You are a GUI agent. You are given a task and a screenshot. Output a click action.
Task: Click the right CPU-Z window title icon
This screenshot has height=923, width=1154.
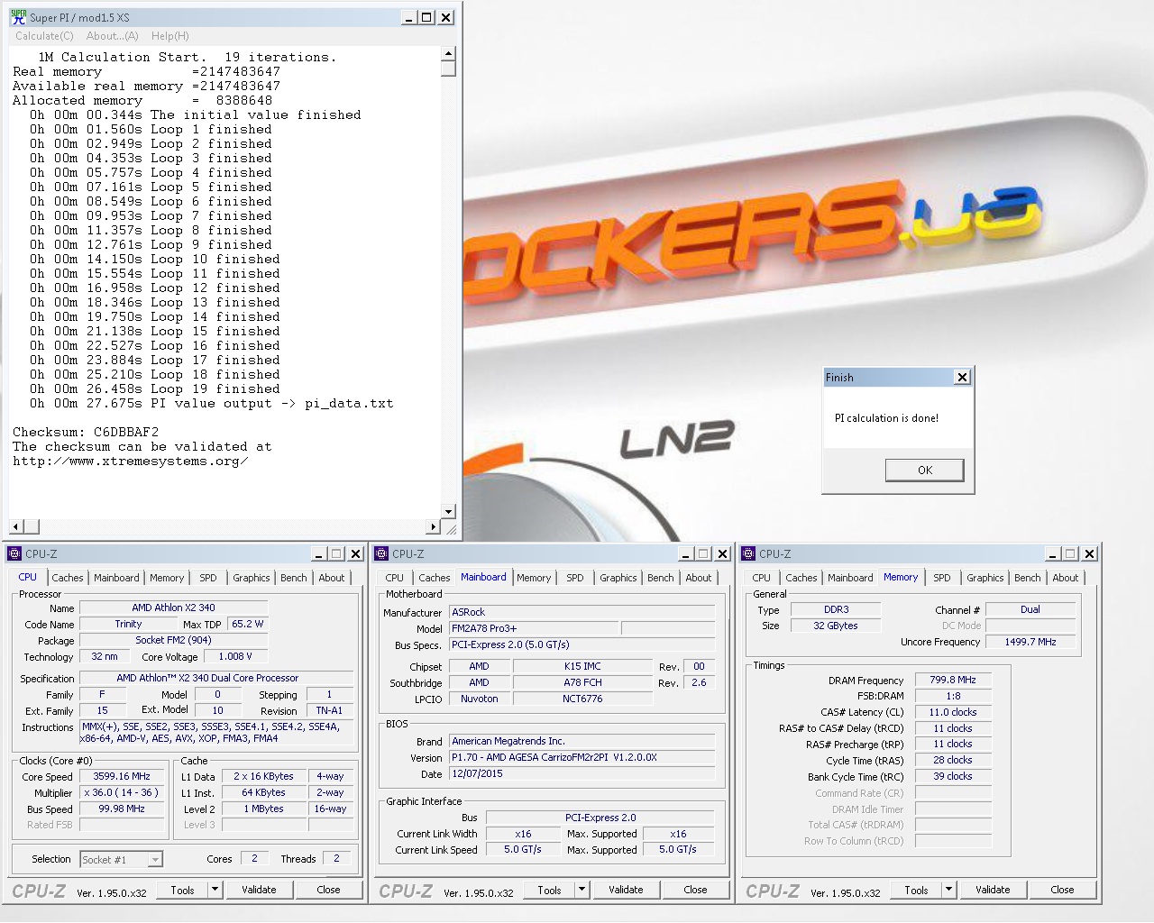[748, 553]
